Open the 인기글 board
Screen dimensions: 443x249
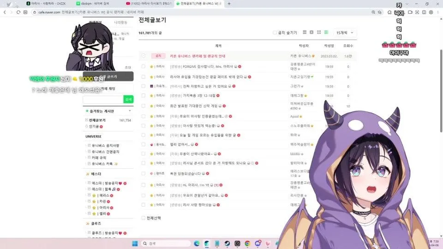coord(94,126)
